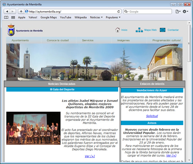Screen dimensions: 193x164
Task: Click the Inundaciones río Azuer heading
Action: 152,90
